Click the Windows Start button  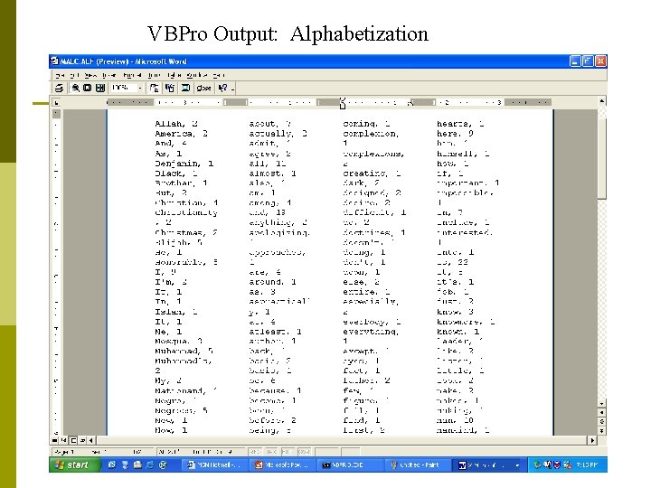pos(74,465)
